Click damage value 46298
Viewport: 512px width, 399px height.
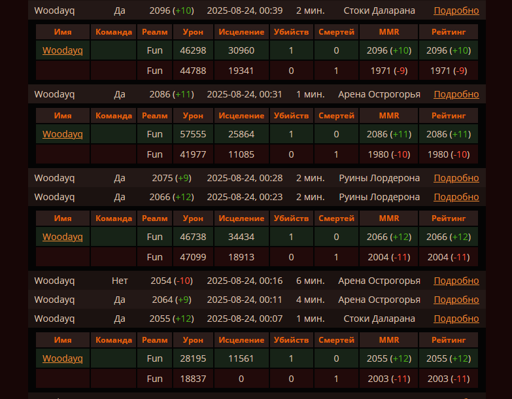pyautogui.click(x=193, y=50)
